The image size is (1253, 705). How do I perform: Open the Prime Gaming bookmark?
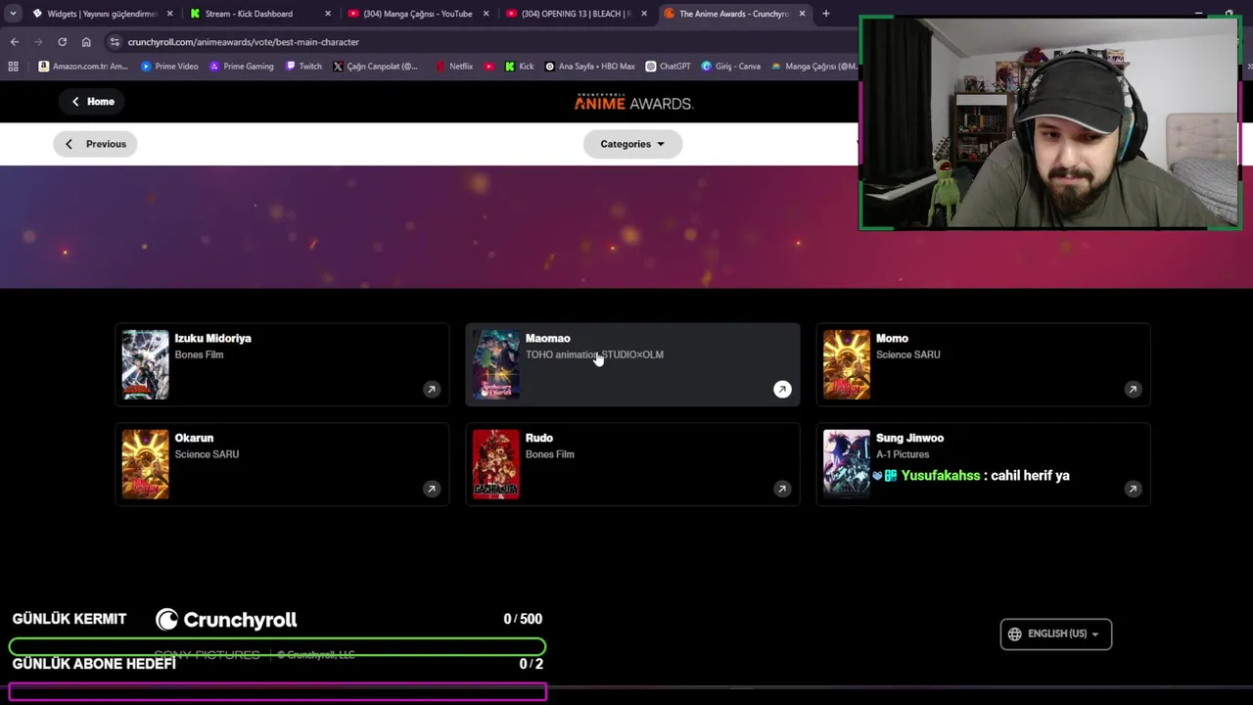[x=242, y=67]
